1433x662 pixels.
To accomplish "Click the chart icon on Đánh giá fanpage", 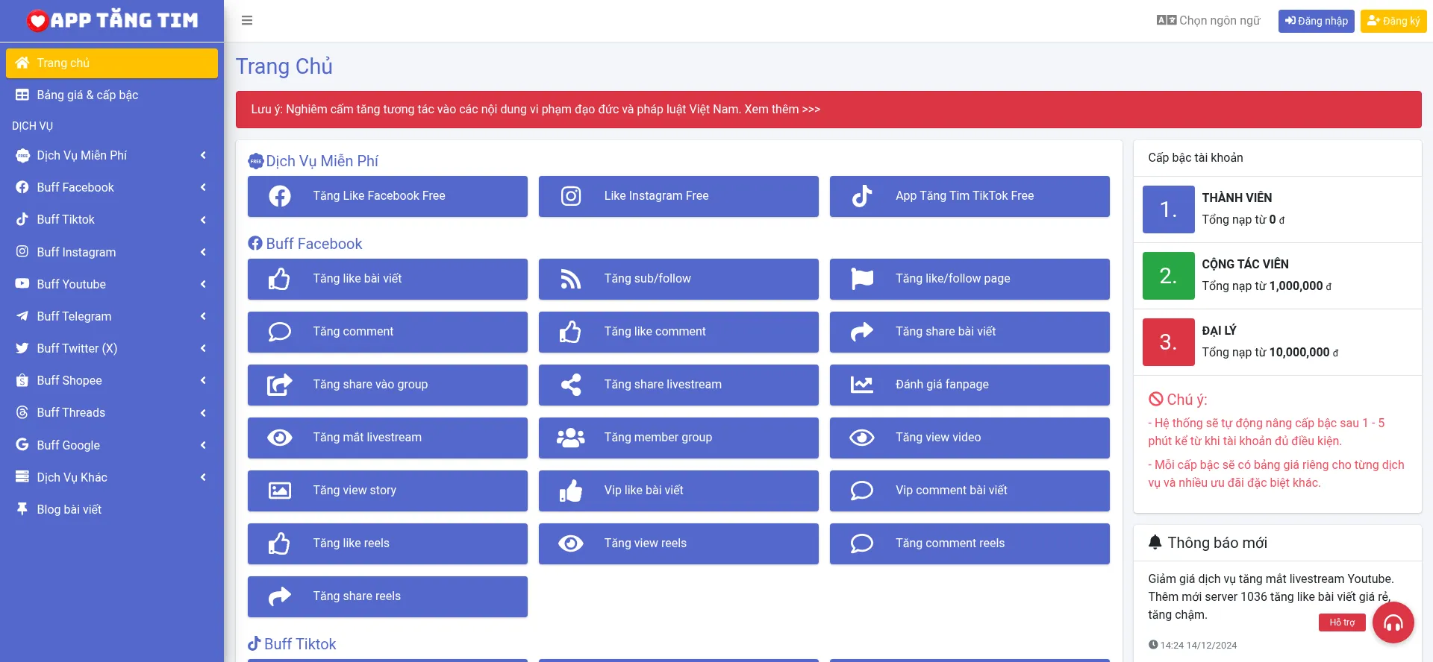I will point(862,385).
